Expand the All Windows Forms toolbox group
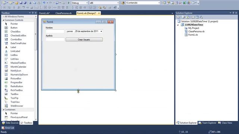Screen dimensions: 239x134 click(x=3, y=16)
